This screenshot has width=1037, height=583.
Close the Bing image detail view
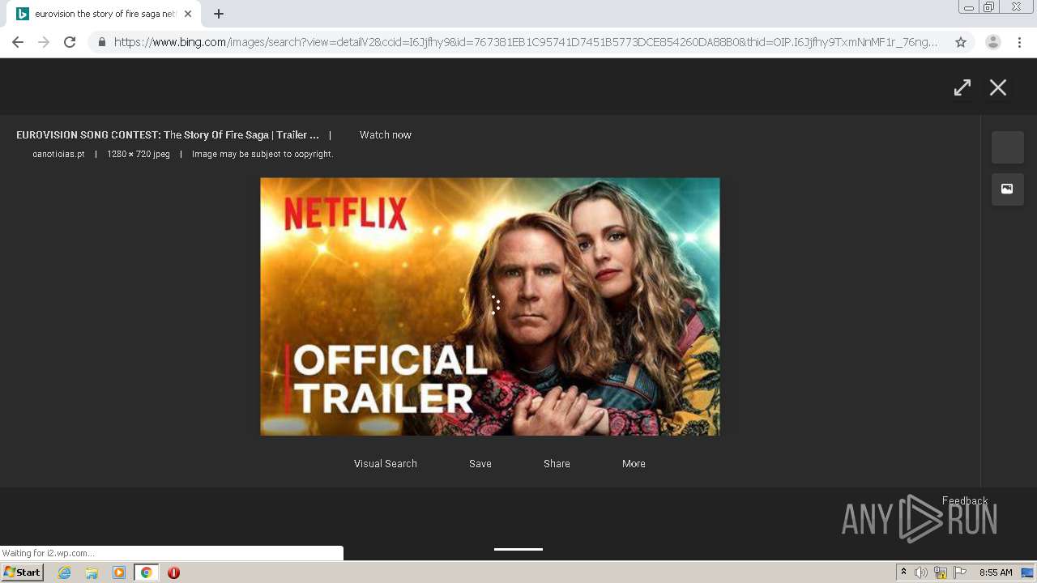[997, 87]
